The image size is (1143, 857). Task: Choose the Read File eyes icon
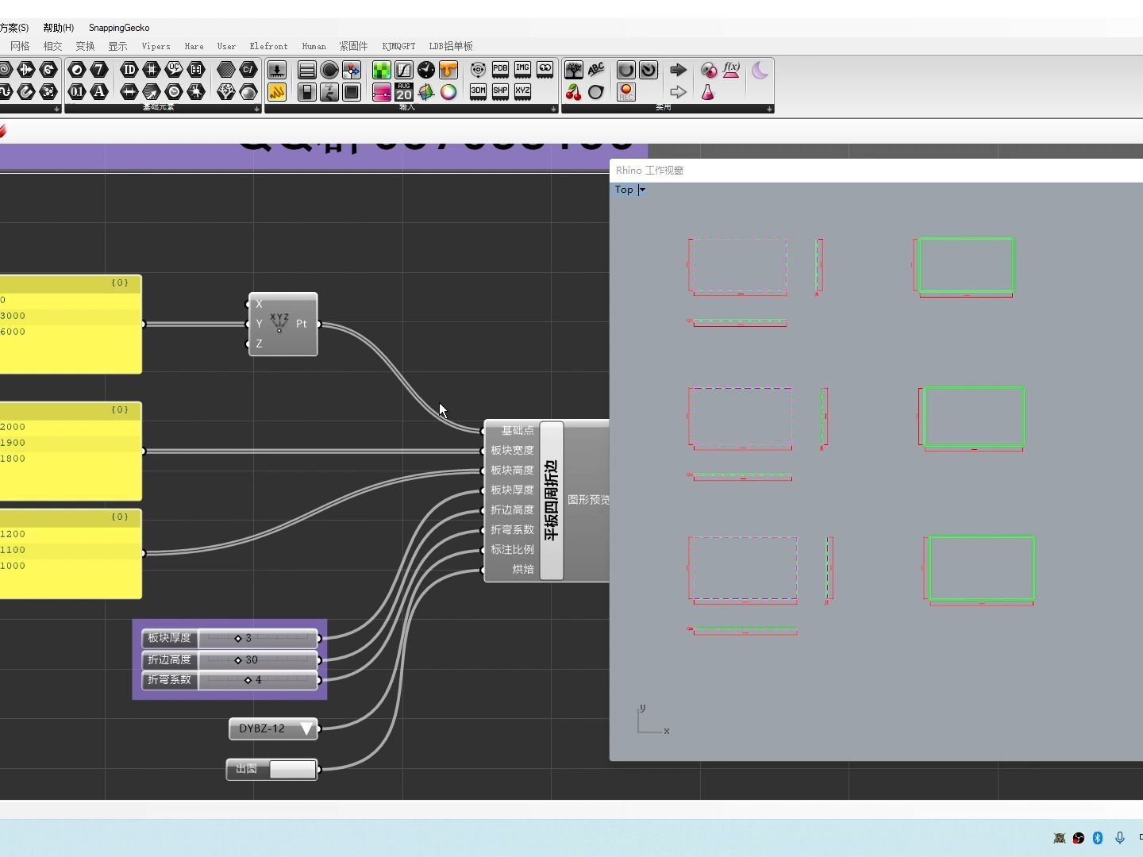pyautogui.click(x=545, y=70)
